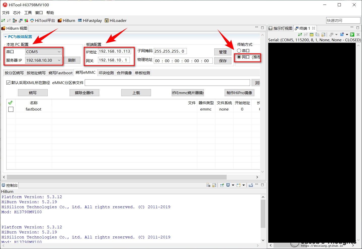Click the 擦除全器件 button
The width and height of the screenshot is (362, 249).
coord(84,93)
